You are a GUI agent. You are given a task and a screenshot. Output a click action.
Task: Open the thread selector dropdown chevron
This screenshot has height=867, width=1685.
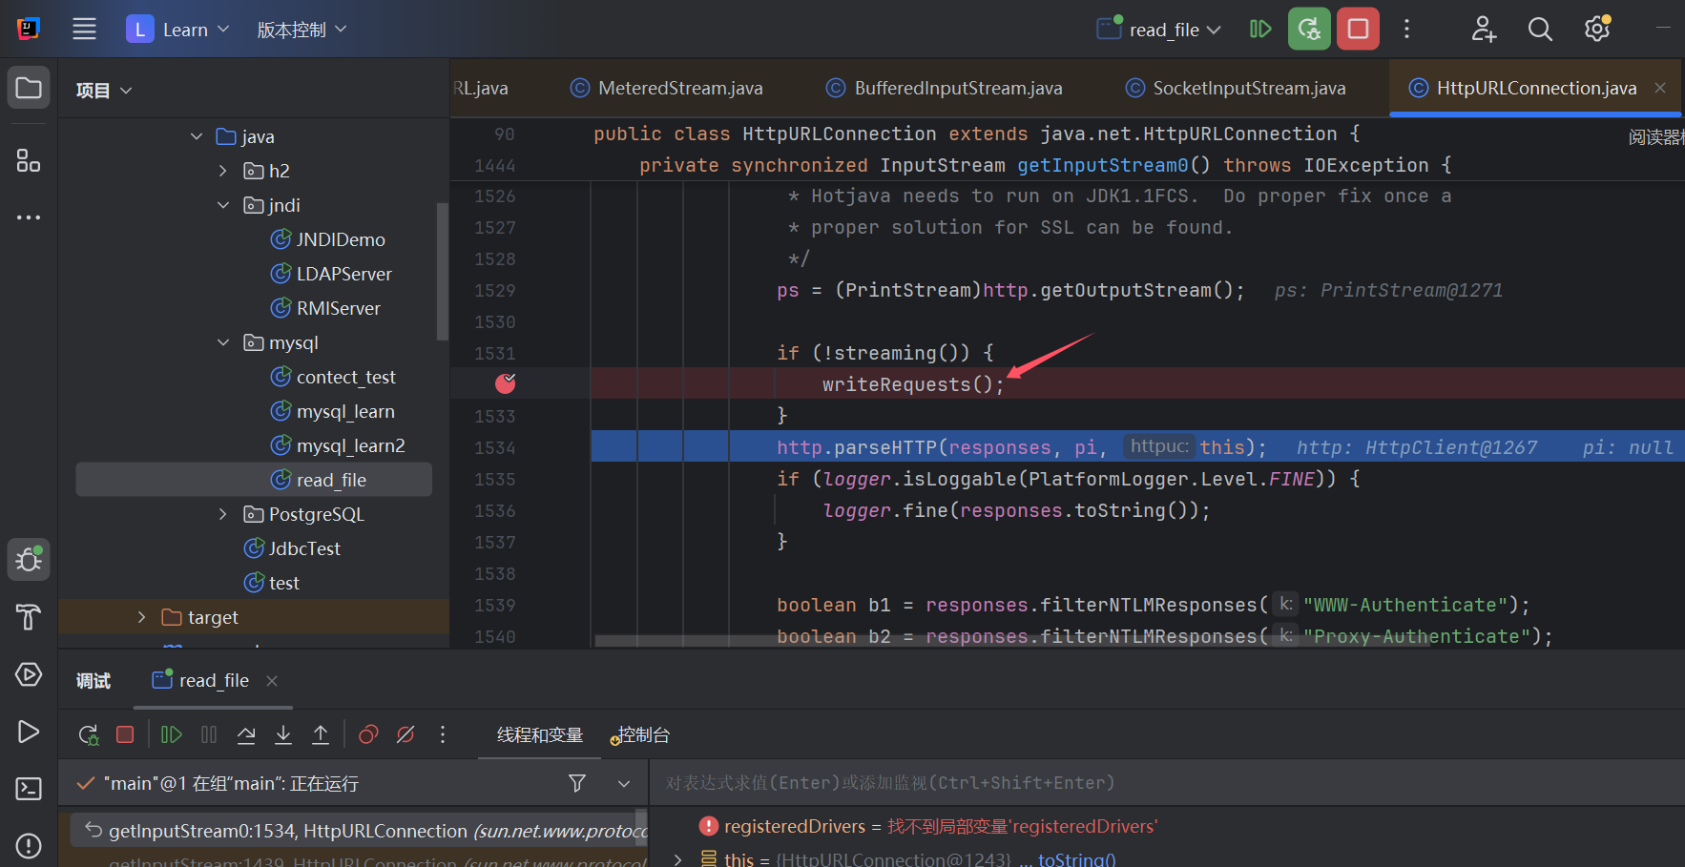tap(624, 783)
